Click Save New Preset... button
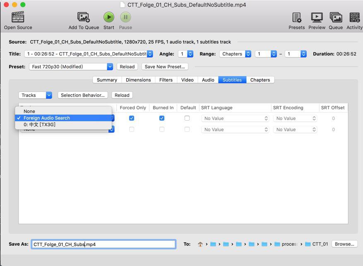 (165, 67)
